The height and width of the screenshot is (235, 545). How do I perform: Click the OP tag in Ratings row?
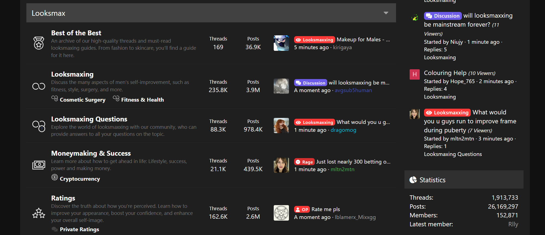pos(302,209)
